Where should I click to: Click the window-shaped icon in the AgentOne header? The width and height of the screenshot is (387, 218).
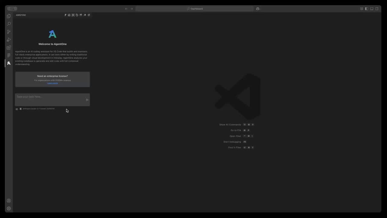(x=81, y=15)
